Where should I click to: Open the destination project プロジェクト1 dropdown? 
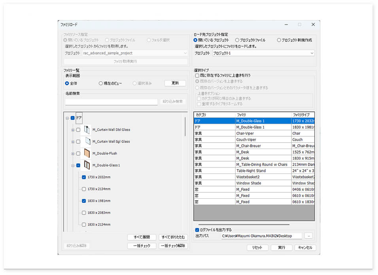pyautogui.click(x=312, y=53)
